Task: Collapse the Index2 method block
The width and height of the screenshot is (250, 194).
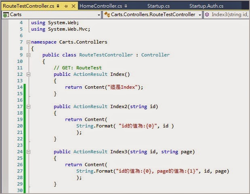Action: 28,106
